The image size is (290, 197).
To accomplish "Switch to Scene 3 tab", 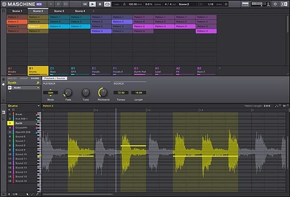I will pyautogui.click(x=59, y=11).
